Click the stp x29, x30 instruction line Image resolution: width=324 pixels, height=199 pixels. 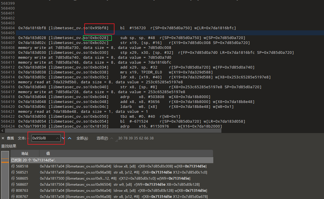pyautogui.click(x=147, y=53)
